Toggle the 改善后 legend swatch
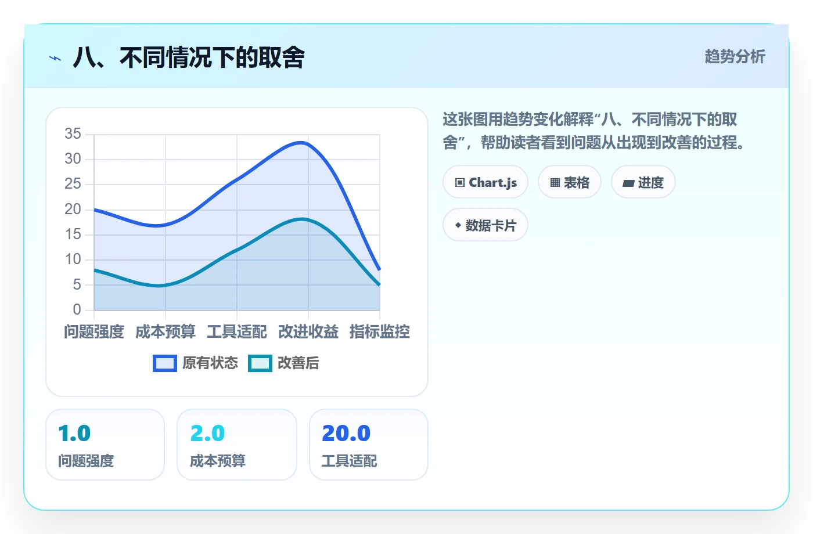 click(260, 363)
